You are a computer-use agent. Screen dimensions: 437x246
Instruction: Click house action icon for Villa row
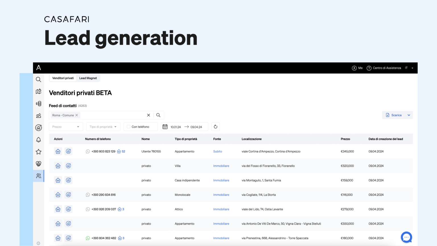tap(58, 166)
